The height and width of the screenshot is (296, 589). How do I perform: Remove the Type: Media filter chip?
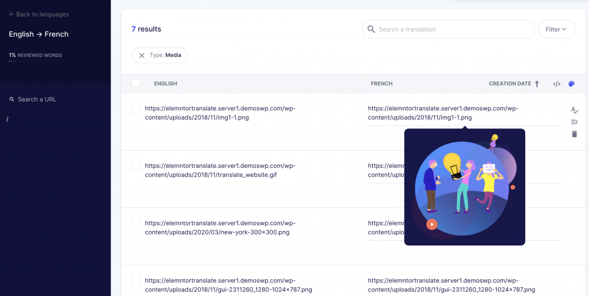[141, 56]
